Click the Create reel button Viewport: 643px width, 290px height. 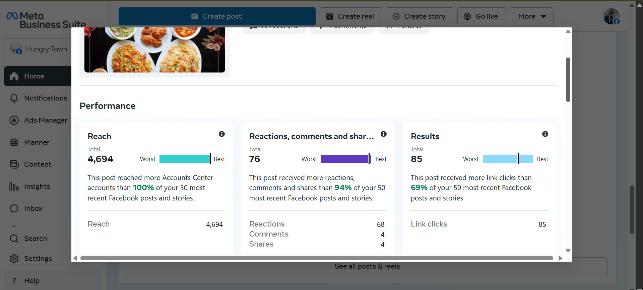coord(350,16)
